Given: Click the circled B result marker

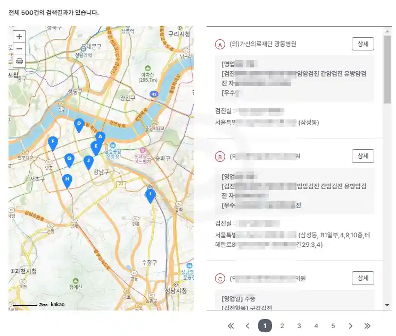Looking at the screenshot, I should (x=220, y=157).
